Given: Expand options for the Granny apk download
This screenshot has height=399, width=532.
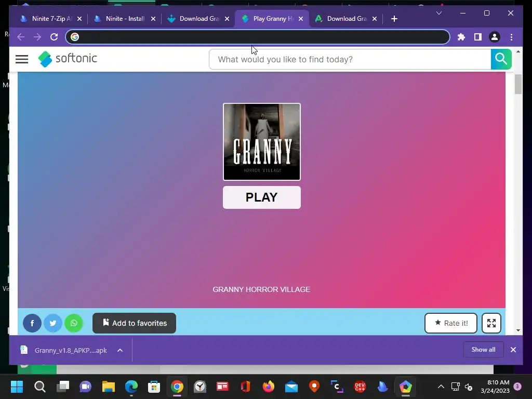Looking at the screenshot, I should (120, 350).
